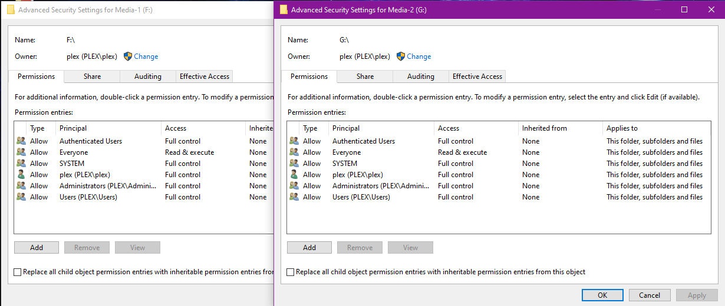Click Authenticated Users group icon in G: list
725x306 pixels.
pos(294,141)
